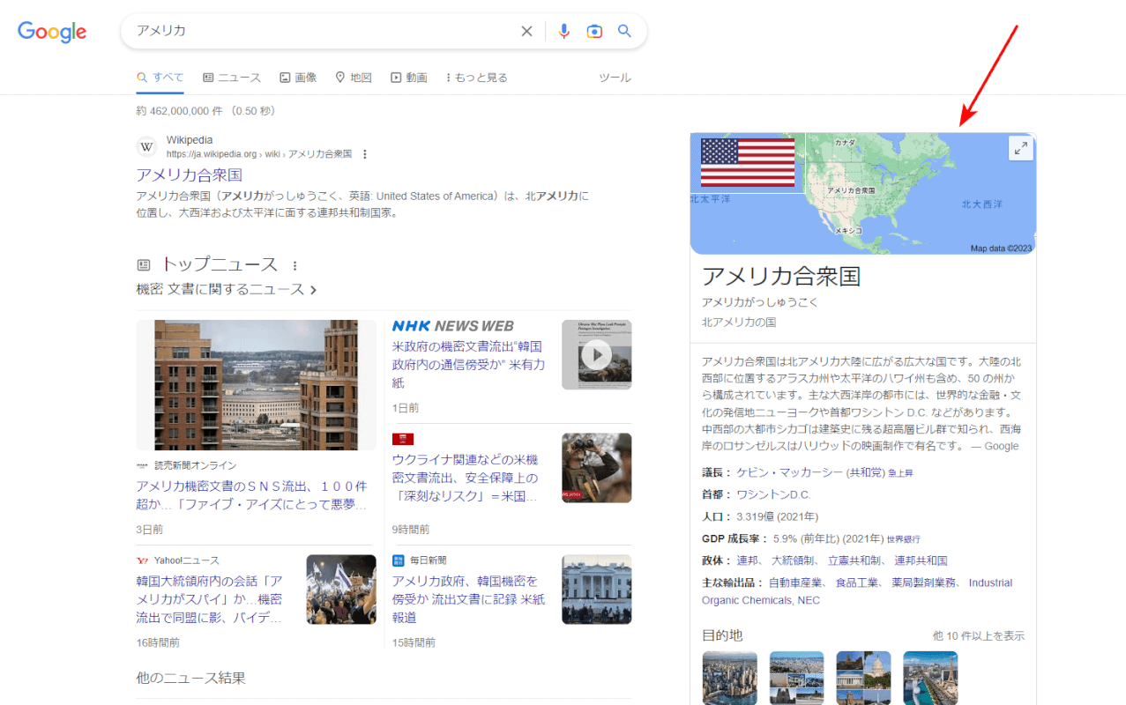This screenshot has height=705, width=1126.
Task: Open the ツール options
Action: coord(615,78)
